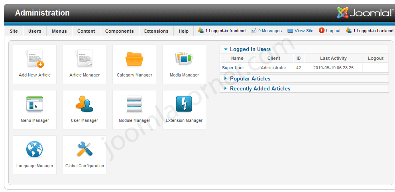This screenshot has width=395, height=192.
Task: Expand the Recently Added Articles panel
Action: pyautogui.click(x=260, y=89)
